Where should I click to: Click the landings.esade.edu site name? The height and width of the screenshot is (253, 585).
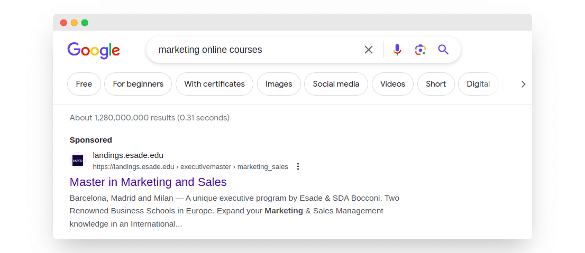128,155
